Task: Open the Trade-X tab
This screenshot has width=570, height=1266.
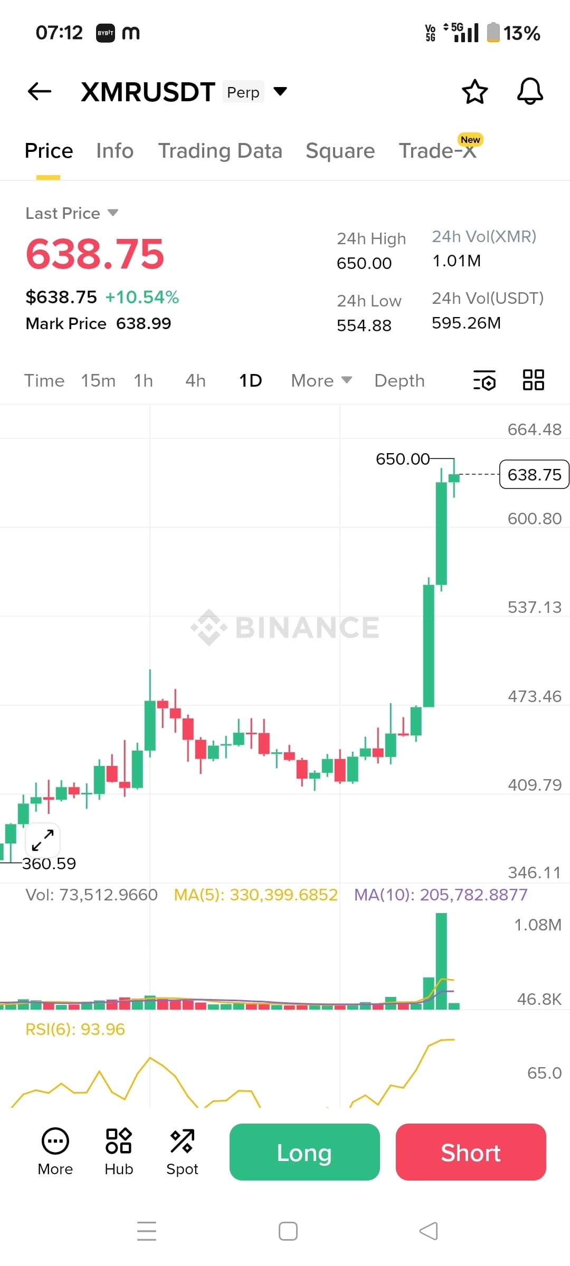Action: click(438, 151)
